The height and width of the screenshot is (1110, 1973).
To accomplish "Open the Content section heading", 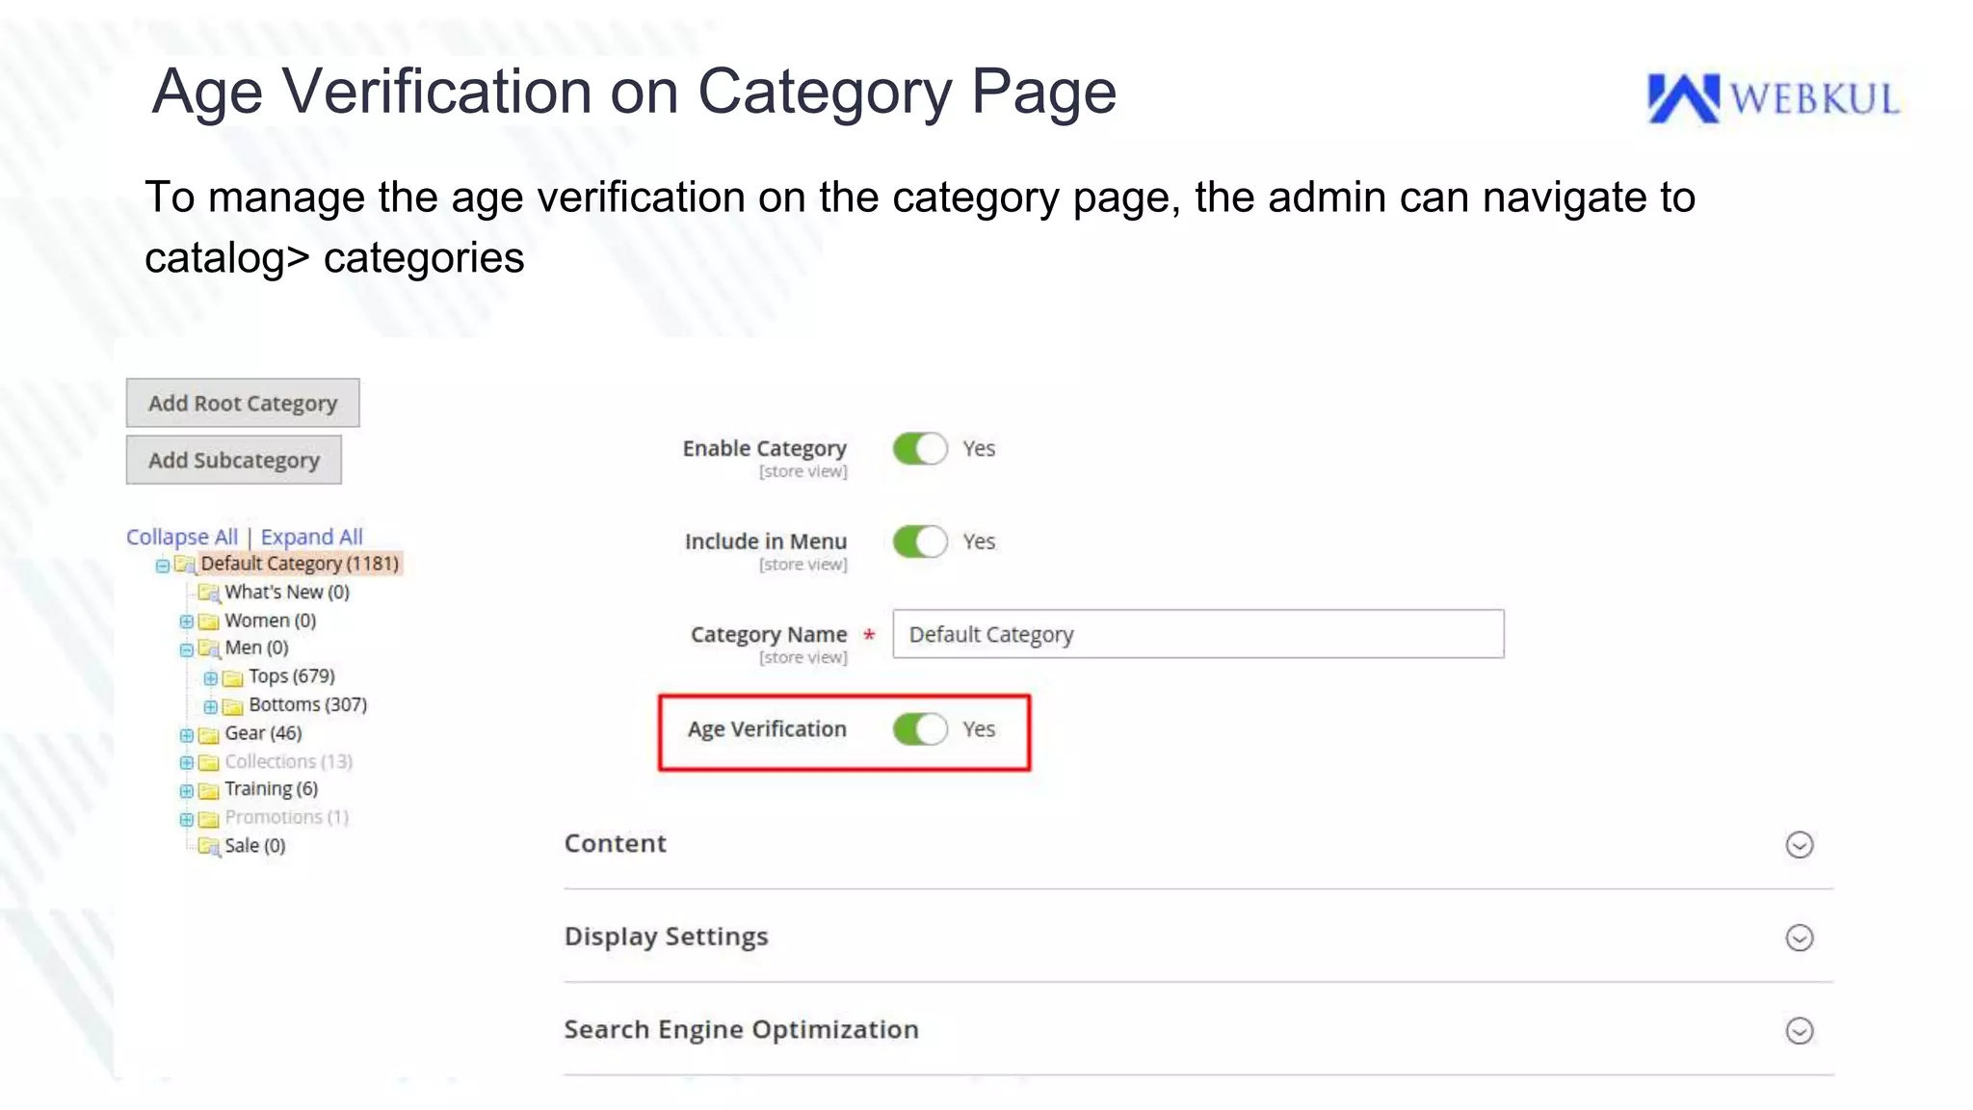I will [616, 843].
